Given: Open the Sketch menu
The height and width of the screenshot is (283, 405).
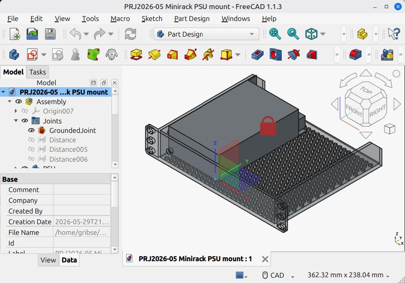Looking at the screenshot, I should point(152,19).
